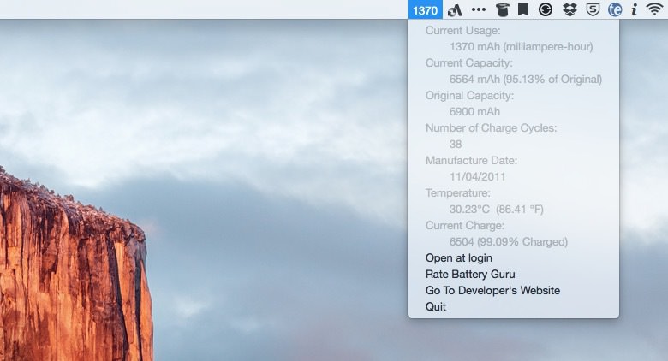Click the Battery Guru 1370 menu bar item
Screen dimensions: 668x361
tap(425, 9)
